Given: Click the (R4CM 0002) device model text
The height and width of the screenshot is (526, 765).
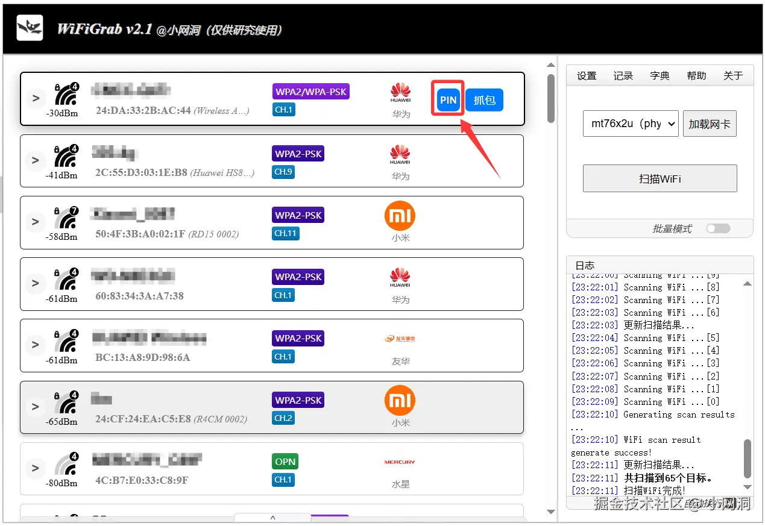Looking at the screenshot, I should pyautogui.click(x=221, y=419).
